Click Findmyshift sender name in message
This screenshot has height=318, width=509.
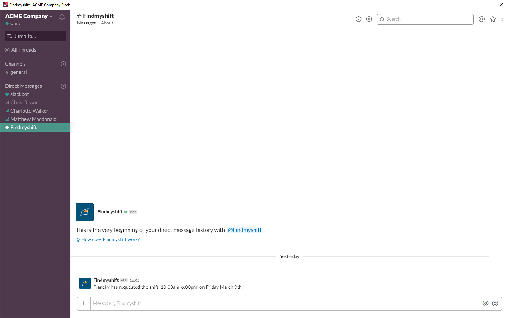(x=106, y=280)
